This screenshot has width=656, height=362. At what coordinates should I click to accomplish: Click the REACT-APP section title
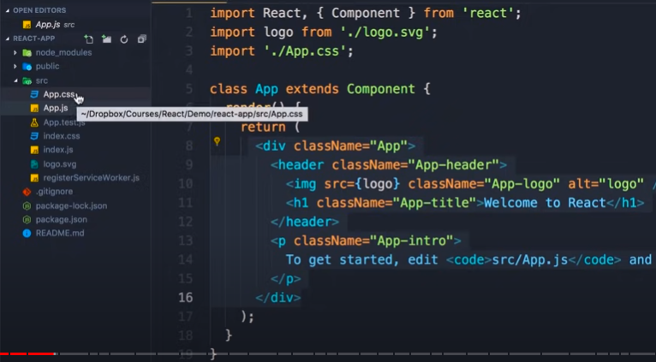[x=34, y=39]
